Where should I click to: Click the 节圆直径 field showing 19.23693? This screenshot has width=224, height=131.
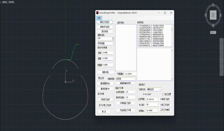[x=130, y=74]
